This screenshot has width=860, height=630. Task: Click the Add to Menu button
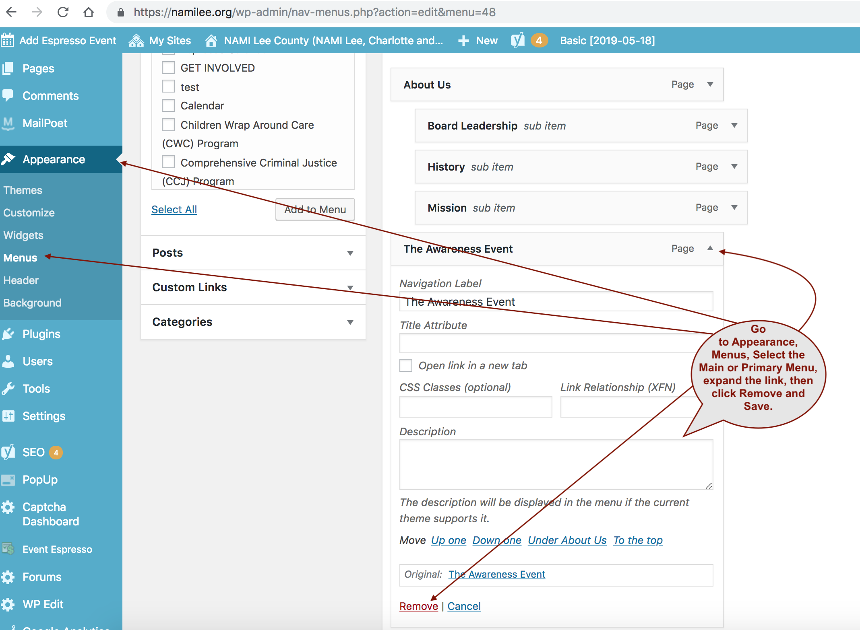tap(315, 209)
